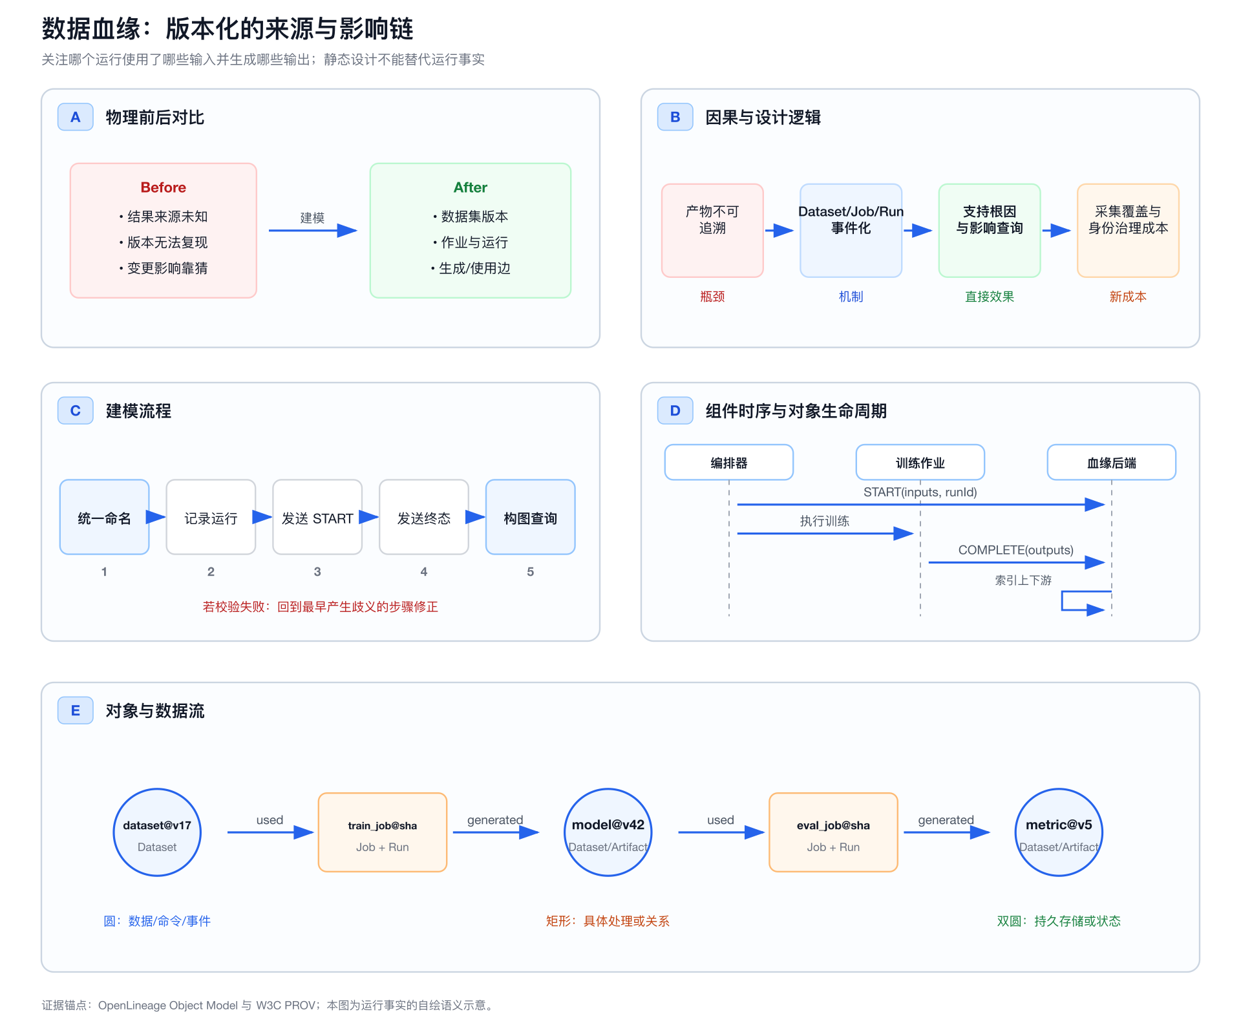Select the green After comparison box
1241x1034 pixels.
[471, 231]
